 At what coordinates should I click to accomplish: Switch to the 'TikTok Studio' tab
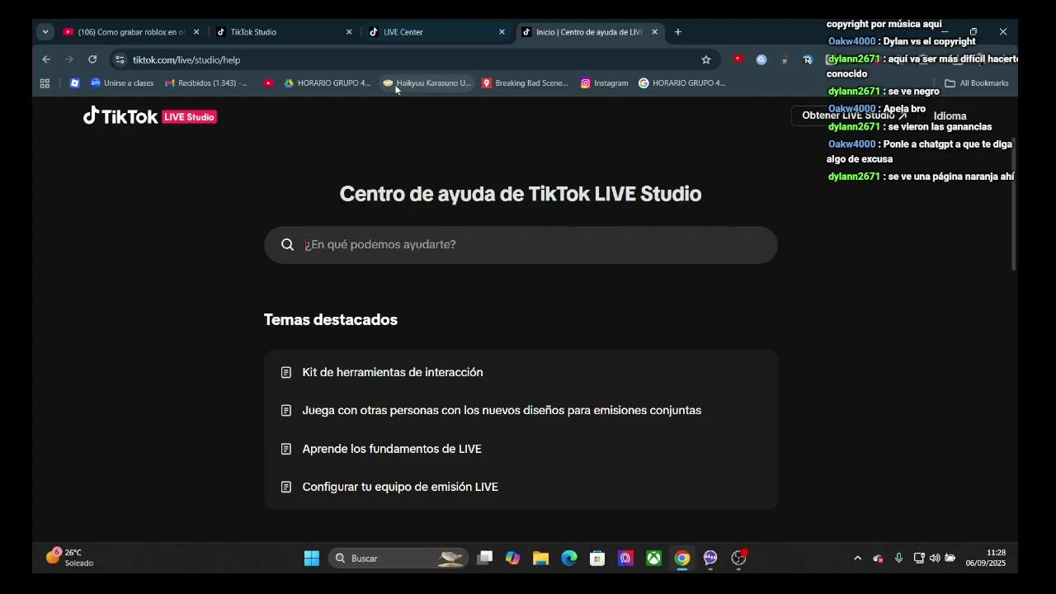280,32
